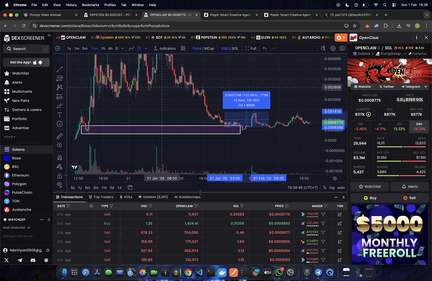Select the 4h chart interval
Image resolution: width=432 pixels, height=281 pixels.
tap(110, 48)
